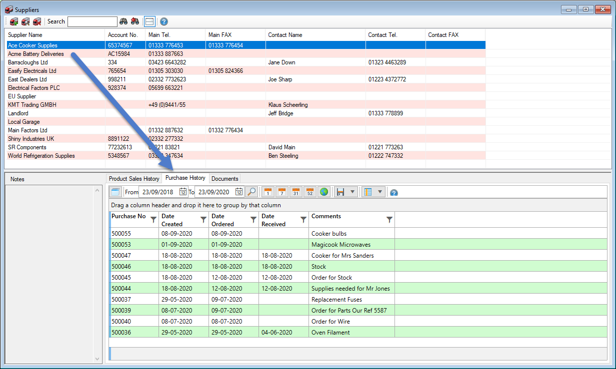Click the green globe icon
The width and height of the screenshot is (616, 369).
click(323, 192)
